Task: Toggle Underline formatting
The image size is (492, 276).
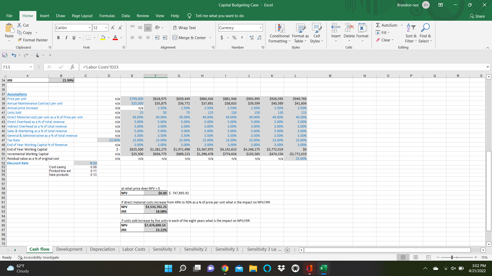Action: pos(74,38)
